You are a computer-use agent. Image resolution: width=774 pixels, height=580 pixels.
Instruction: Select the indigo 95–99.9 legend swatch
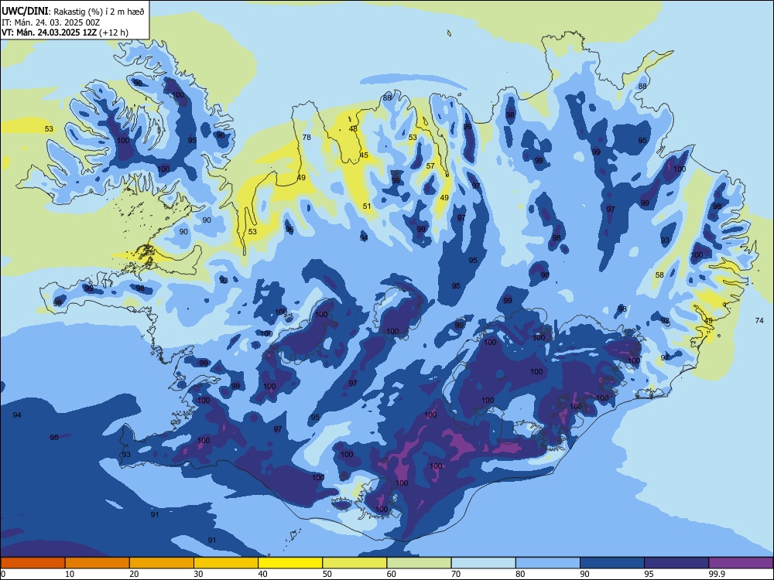click(676, 563)
